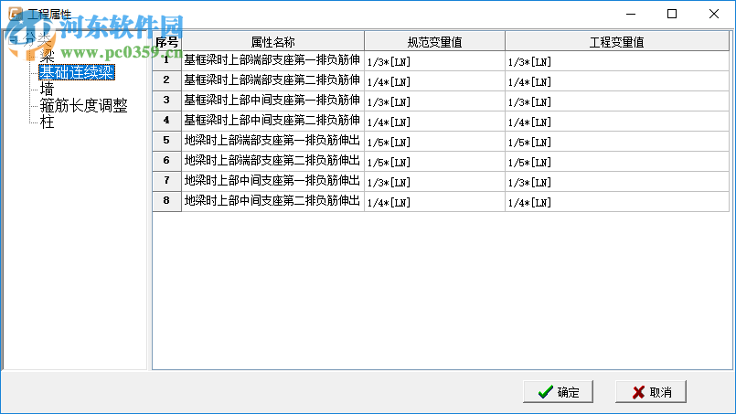
Task: Click row 2 规范变量值 cell 1/4*[LN]
Action: (434, 81)
